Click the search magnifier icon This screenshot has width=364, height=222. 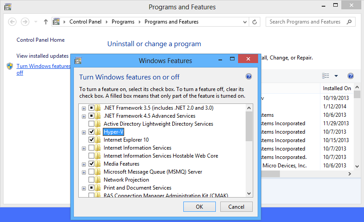(350, 22)
